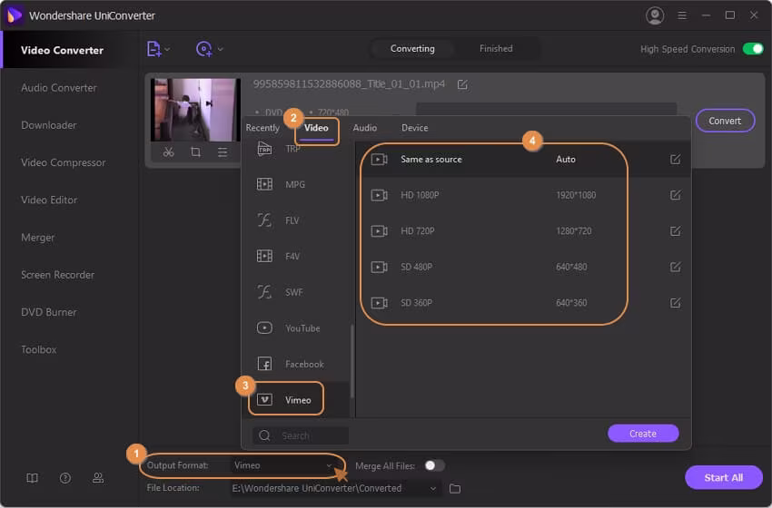Edit the SD 480P preset settings

click(676, 267)
